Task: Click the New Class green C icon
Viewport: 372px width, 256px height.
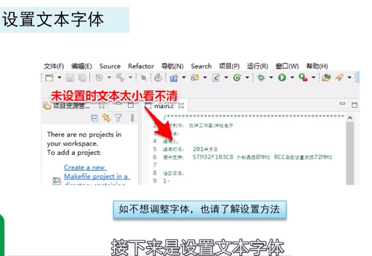Action: [x=237, y=77]
